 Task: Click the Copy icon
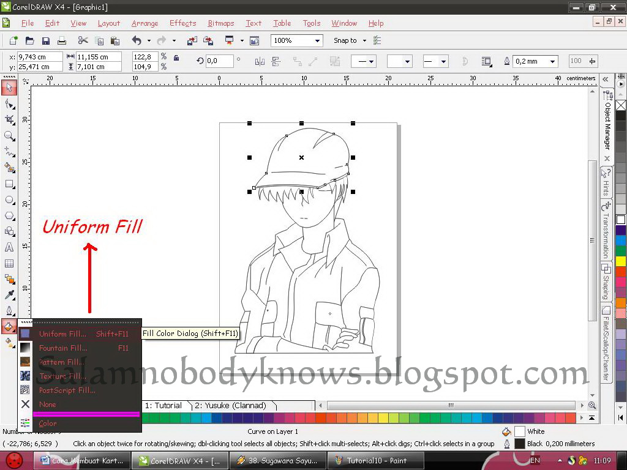(99, 40)
